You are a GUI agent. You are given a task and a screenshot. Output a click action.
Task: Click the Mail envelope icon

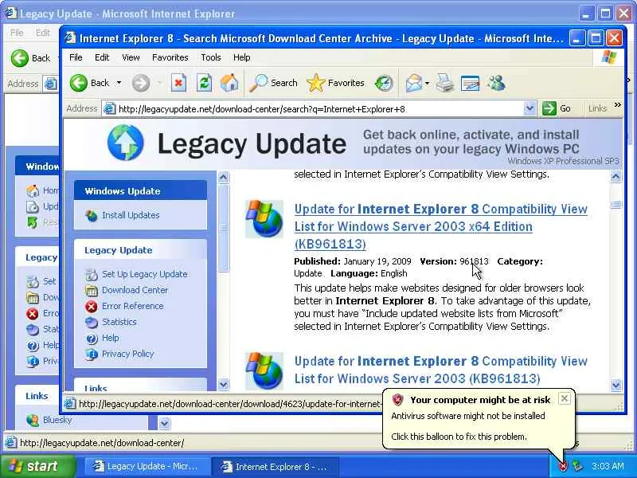pos(414,84)
